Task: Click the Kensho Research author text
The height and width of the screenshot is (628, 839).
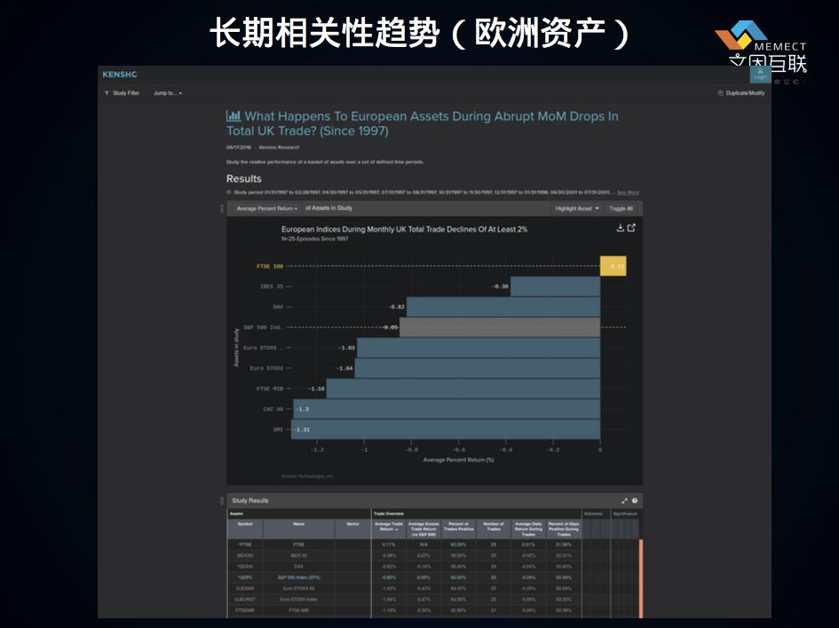Action: pyautogui.click(x=280, y=147)
